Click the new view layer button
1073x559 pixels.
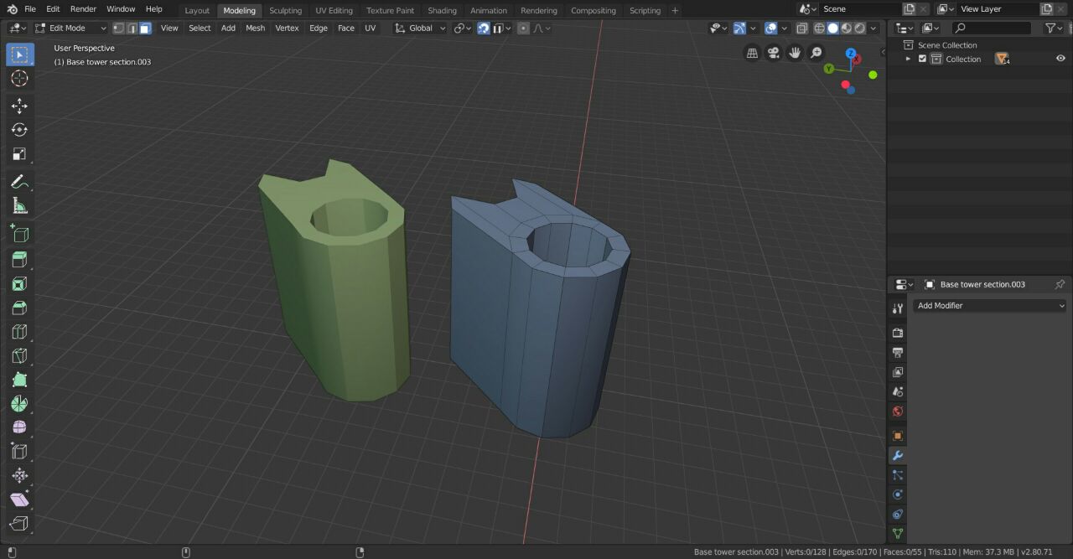click(1046, 9)
